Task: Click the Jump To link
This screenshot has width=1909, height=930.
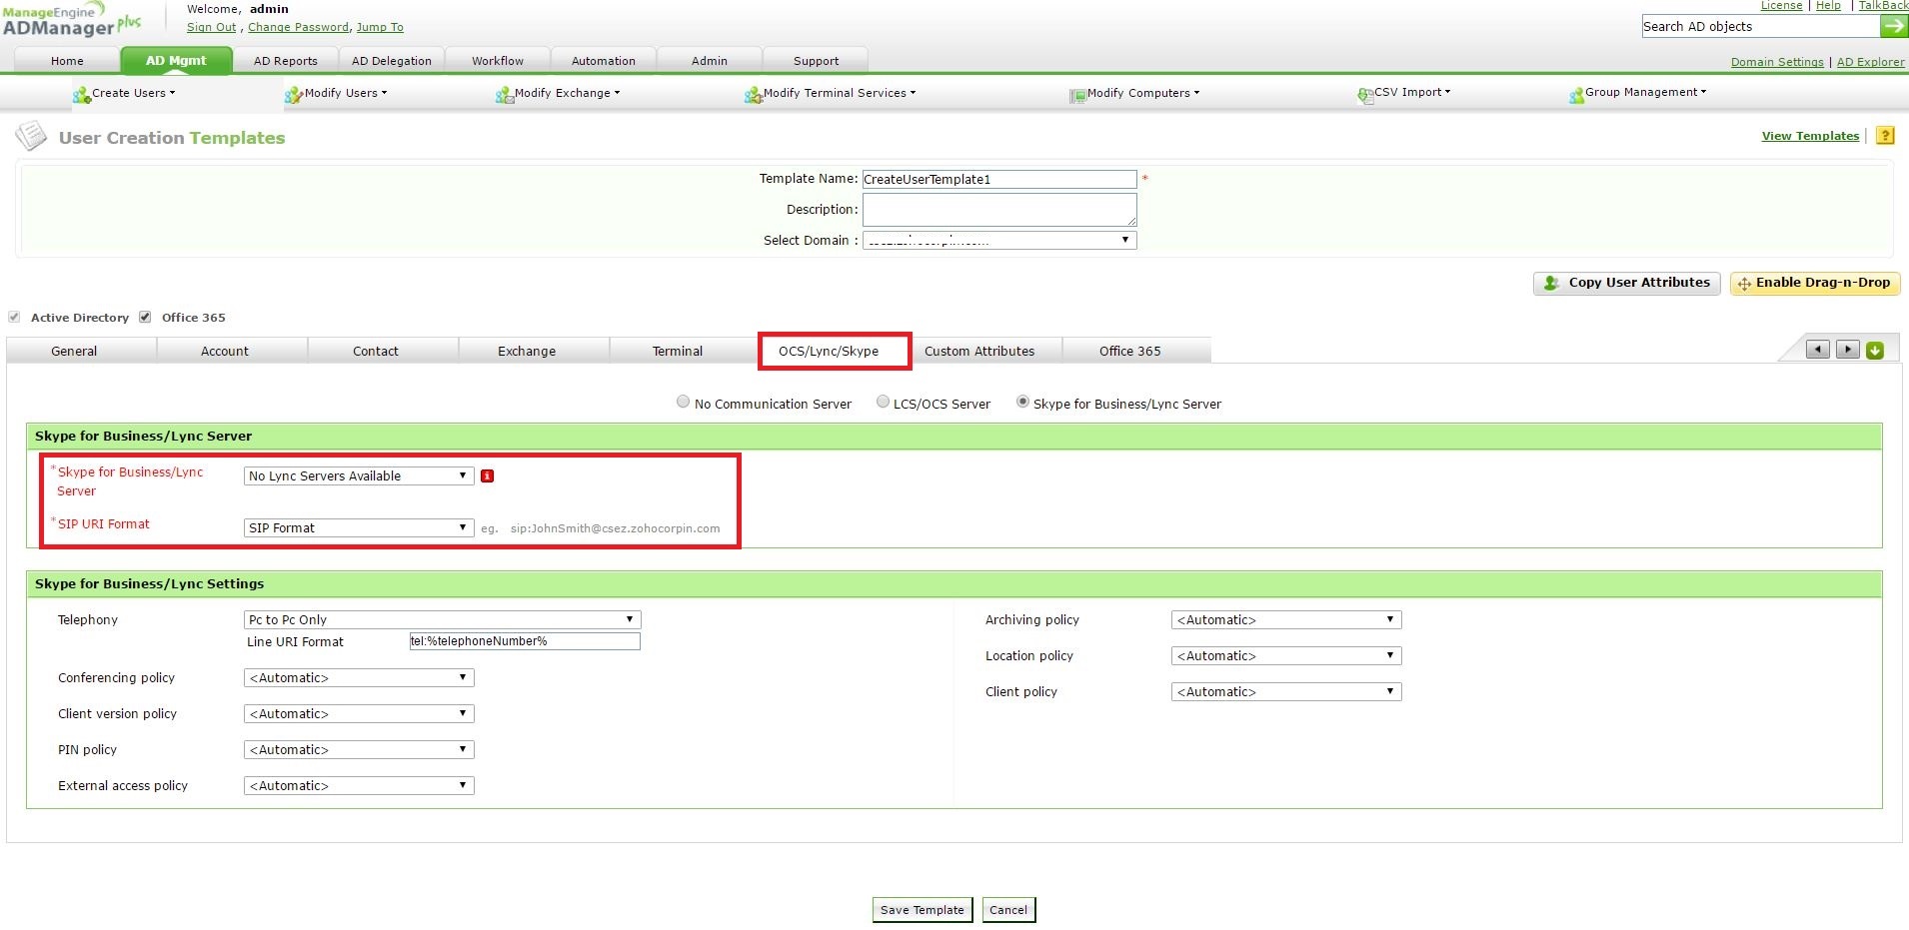Action: pos(380,27)
